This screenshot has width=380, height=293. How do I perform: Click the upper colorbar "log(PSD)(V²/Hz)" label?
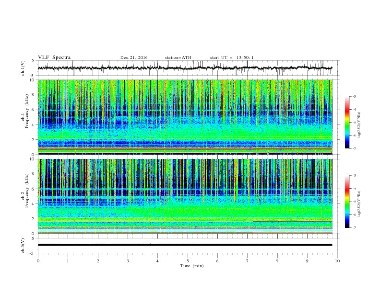click(359, 125)
